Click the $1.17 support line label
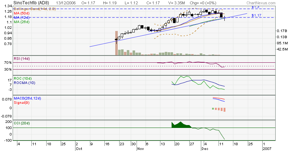 pyautogui.click(x=256, y=15)
